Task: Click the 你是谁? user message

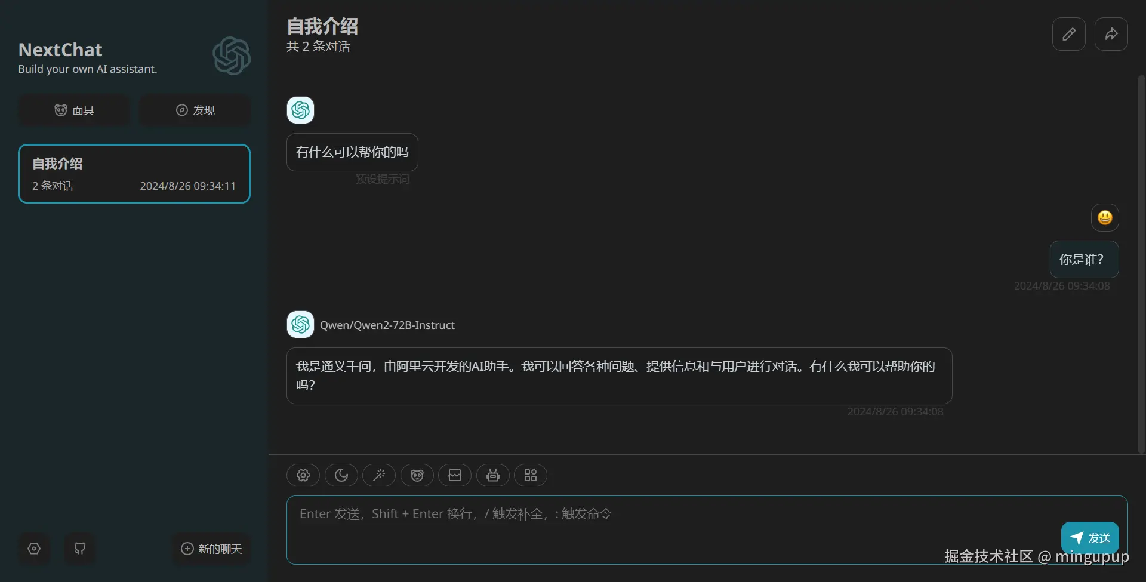Action: (x=1084, y=260)
